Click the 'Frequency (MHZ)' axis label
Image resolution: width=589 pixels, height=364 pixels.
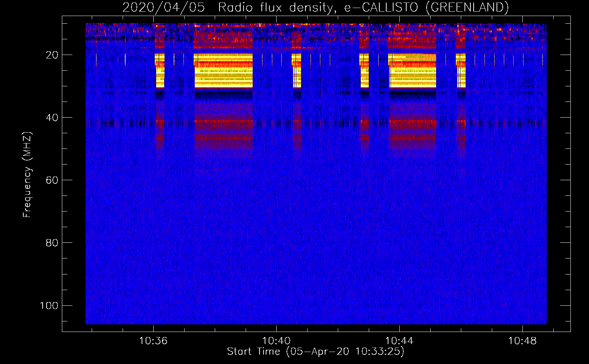27,174
